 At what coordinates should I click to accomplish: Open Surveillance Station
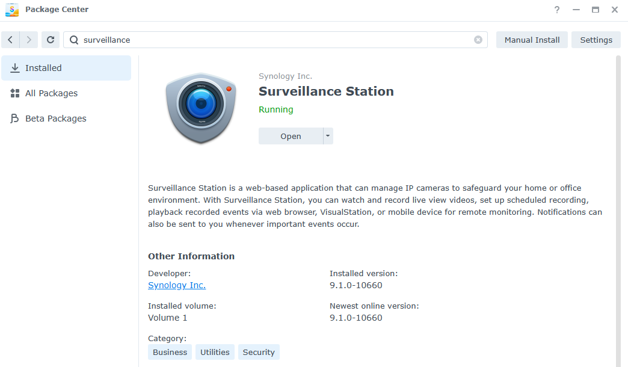(291, 136)
